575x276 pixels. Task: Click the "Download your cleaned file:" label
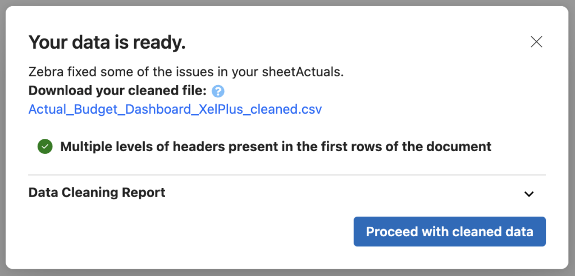point(118,91)
